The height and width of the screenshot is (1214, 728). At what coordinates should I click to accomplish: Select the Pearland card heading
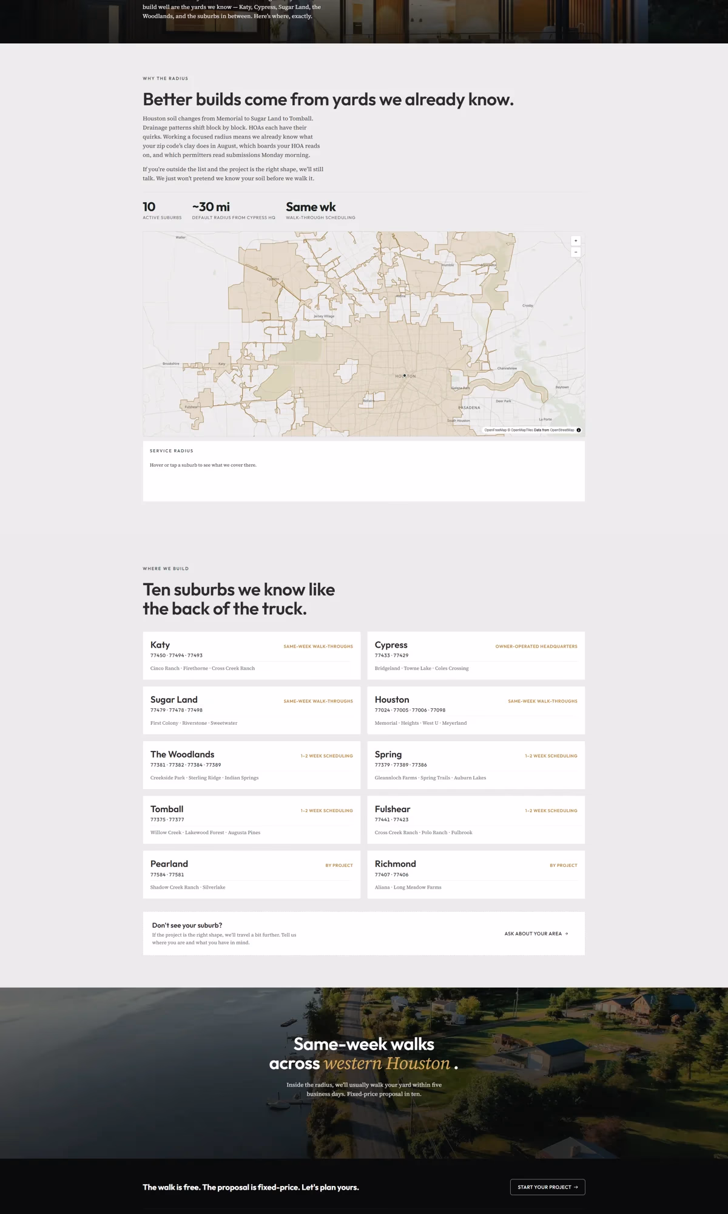(169, 864)
